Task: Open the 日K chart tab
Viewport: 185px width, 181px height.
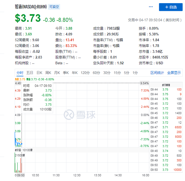Action: click(39, 73)
